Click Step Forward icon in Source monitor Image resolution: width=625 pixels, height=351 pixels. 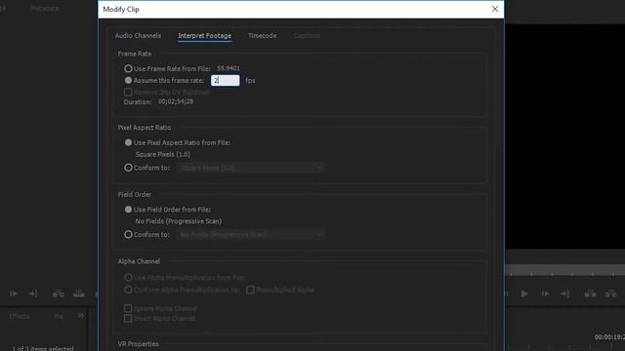tap(14, 293)
